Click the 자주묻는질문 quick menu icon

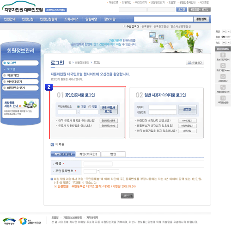[223, 98]
